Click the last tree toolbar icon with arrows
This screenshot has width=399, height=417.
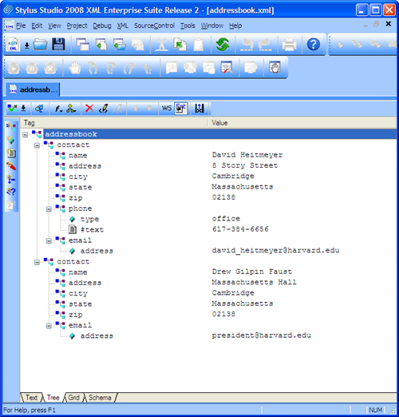199,109
